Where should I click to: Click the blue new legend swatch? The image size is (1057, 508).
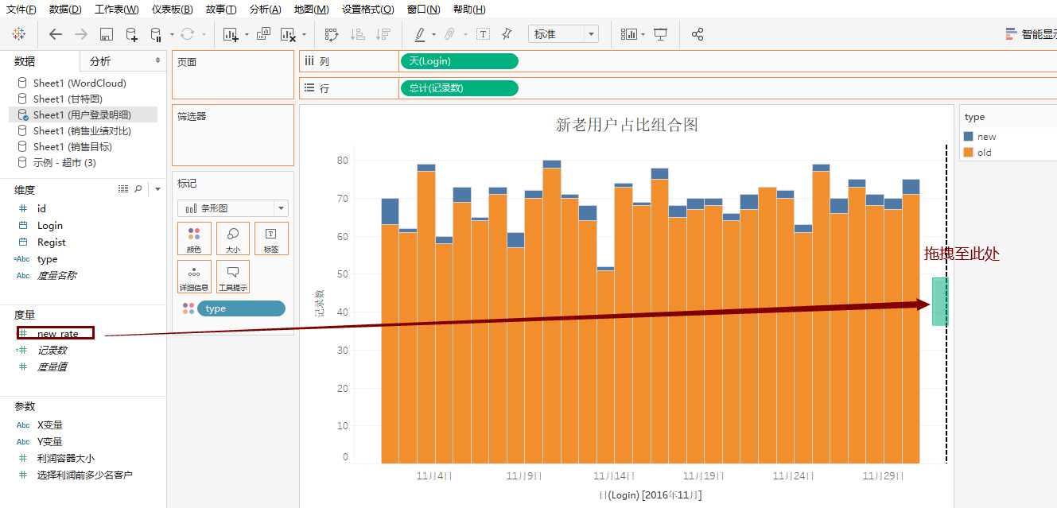(968, 137)
